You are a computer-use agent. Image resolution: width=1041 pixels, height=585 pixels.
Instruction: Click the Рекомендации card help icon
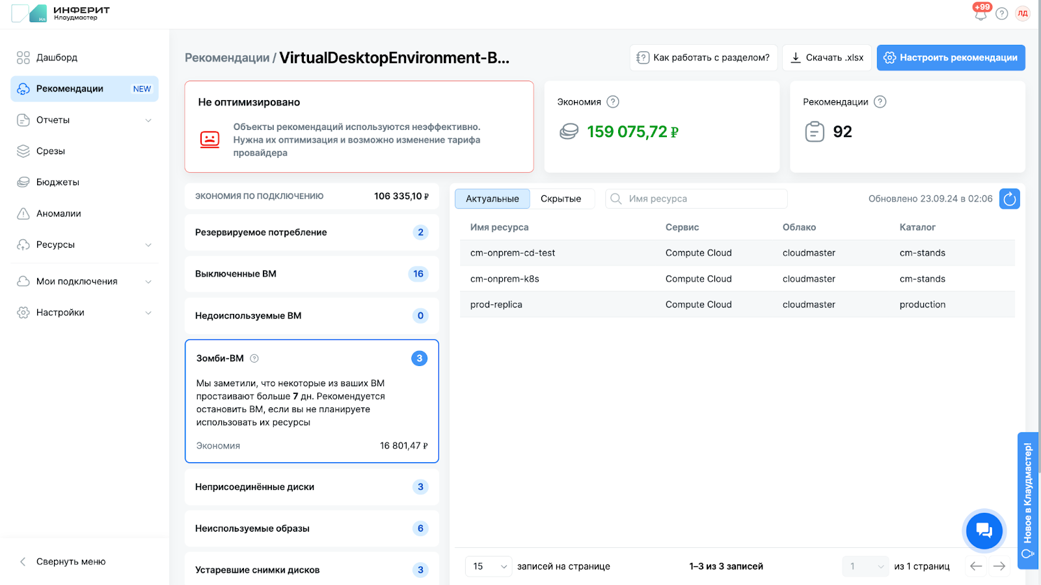point(880,102)
